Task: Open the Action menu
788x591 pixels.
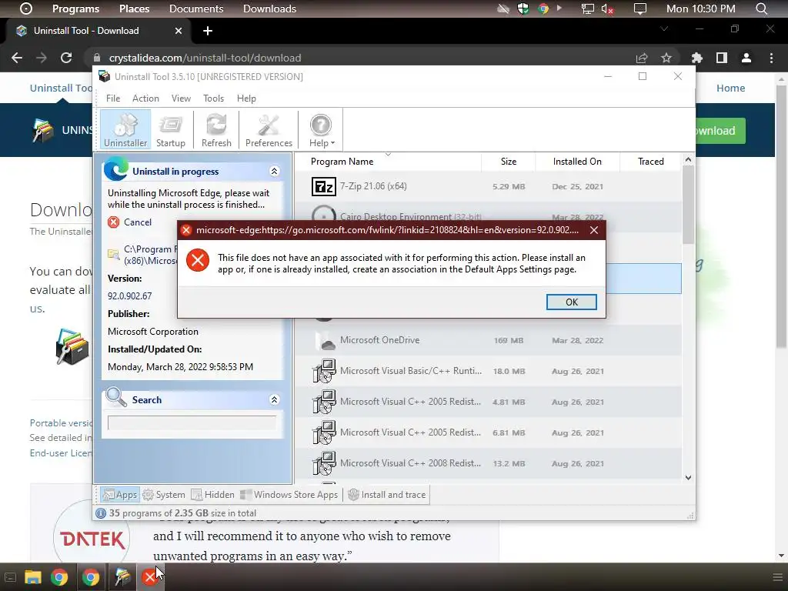Action: 145,98
